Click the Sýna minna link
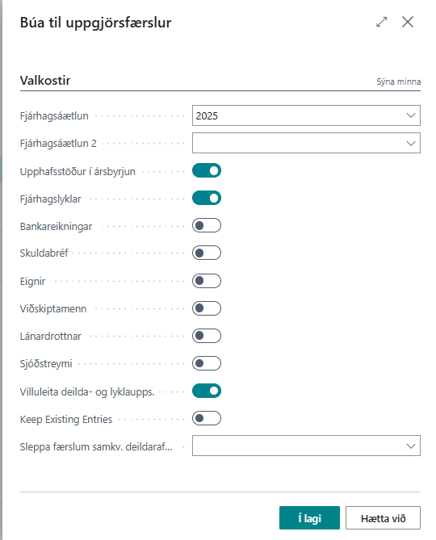 coord(399,82)
